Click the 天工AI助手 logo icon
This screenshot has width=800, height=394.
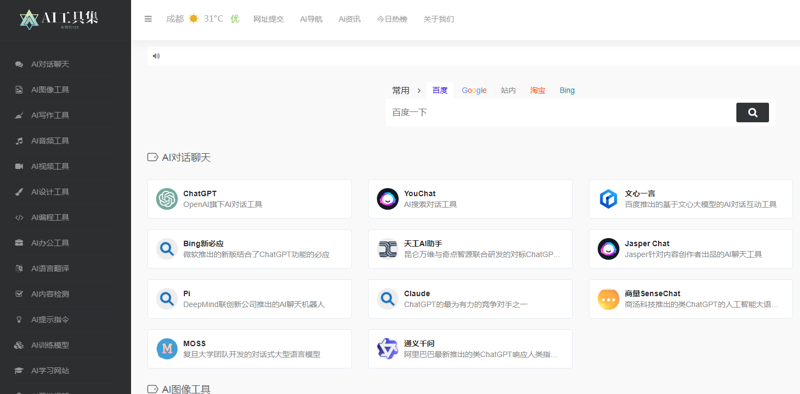click(388, 249)
